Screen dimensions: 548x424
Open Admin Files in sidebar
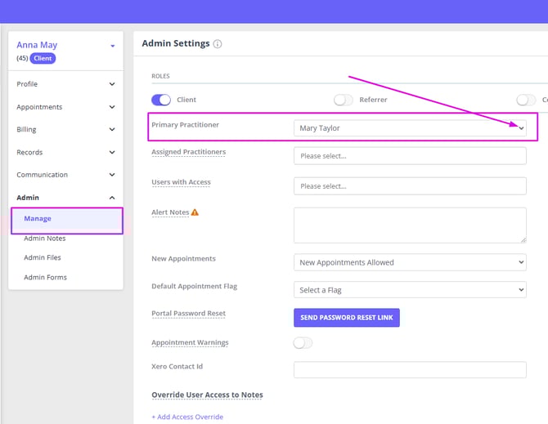tap(43, 257)
